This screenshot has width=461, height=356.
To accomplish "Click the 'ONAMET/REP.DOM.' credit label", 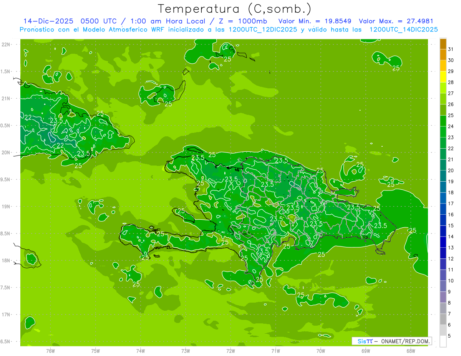I will click(406, 341).
